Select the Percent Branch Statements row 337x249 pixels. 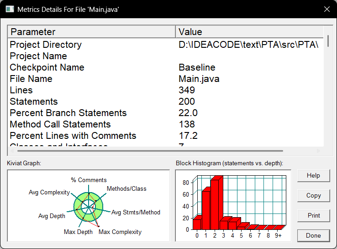pyautogui.click(x=165, y=113)
